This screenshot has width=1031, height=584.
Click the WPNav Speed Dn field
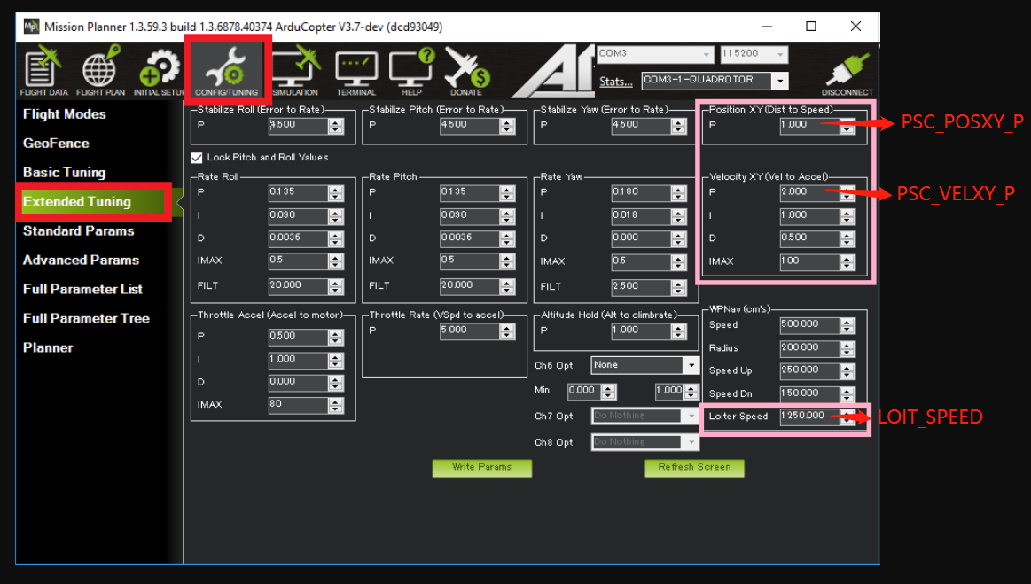(809, 394)
